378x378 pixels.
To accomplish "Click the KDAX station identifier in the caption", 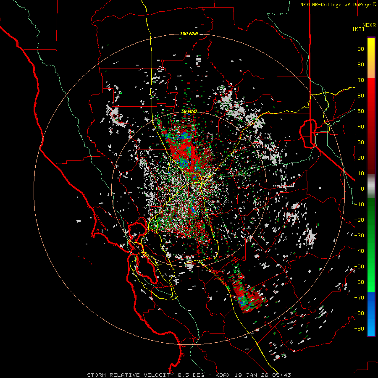I will click(223, 375).
